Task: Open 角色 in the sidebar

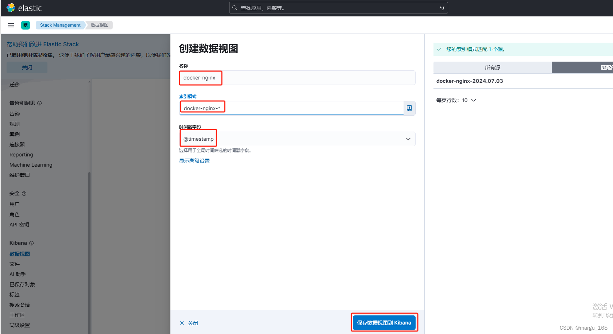Action: coord(15,214)
